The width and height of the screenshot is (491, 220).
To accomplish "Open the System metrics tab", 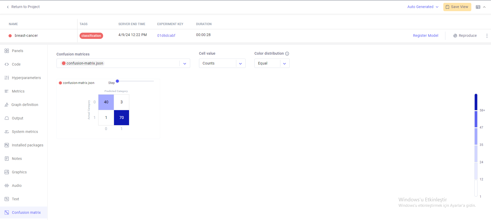I will click(24, 132).
